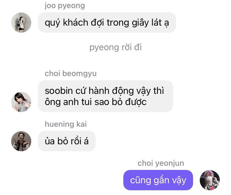
Task: Select the "joo pyeong" sender name
Action: coord(65,6)
